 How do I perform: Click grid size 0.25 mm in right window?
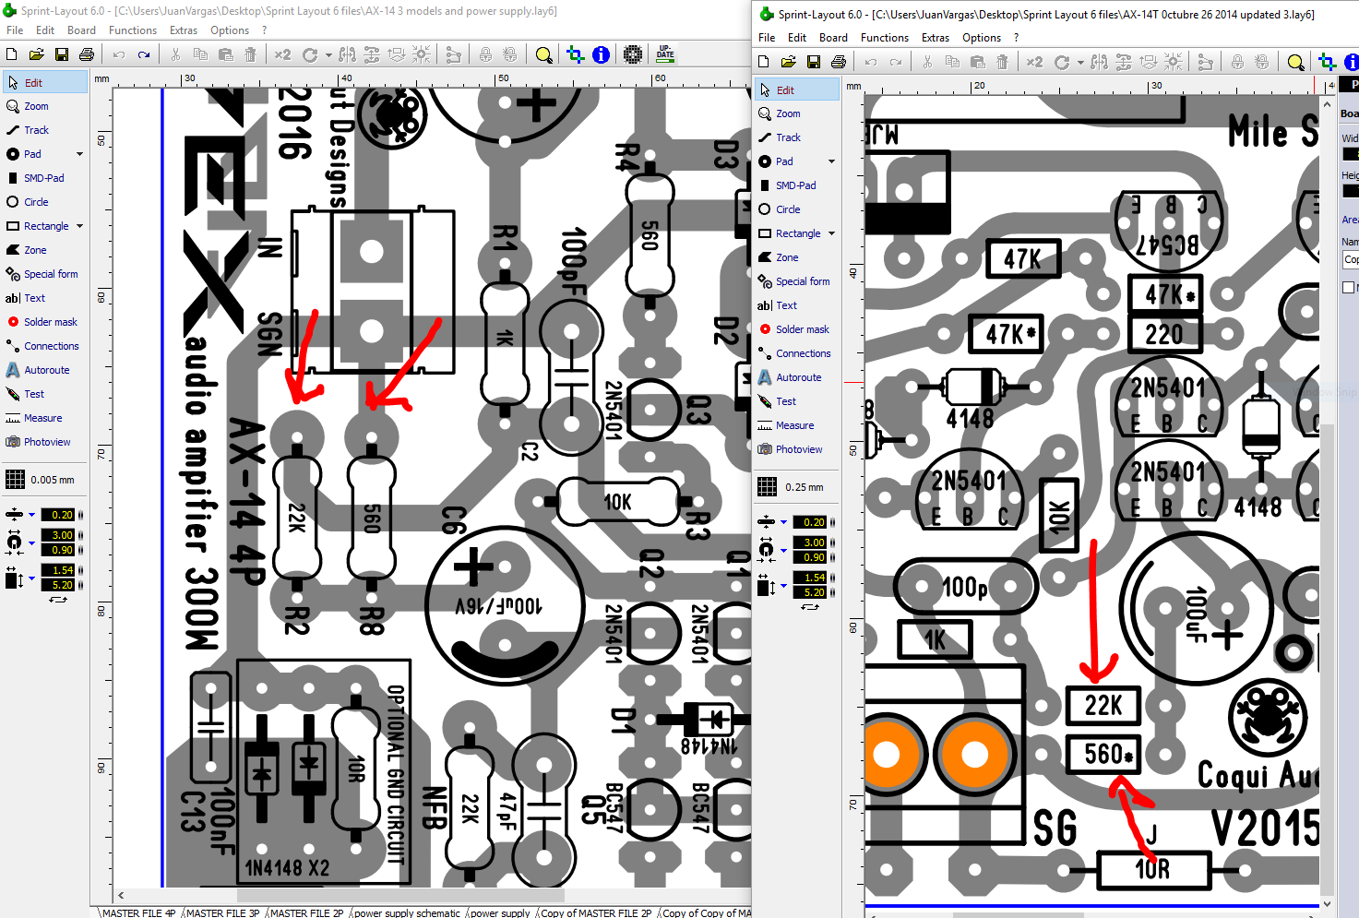804,487
